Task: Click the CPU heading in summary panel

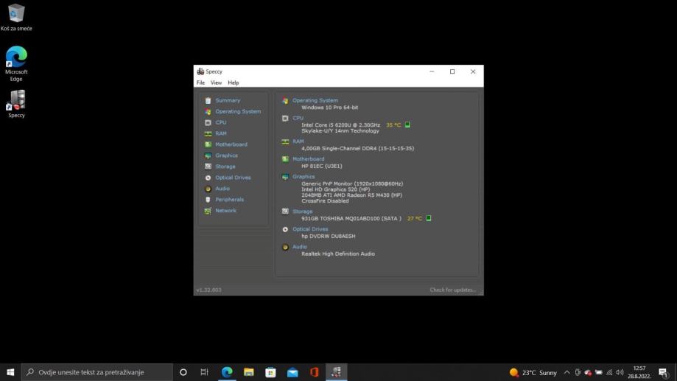Action: [298, 118]
